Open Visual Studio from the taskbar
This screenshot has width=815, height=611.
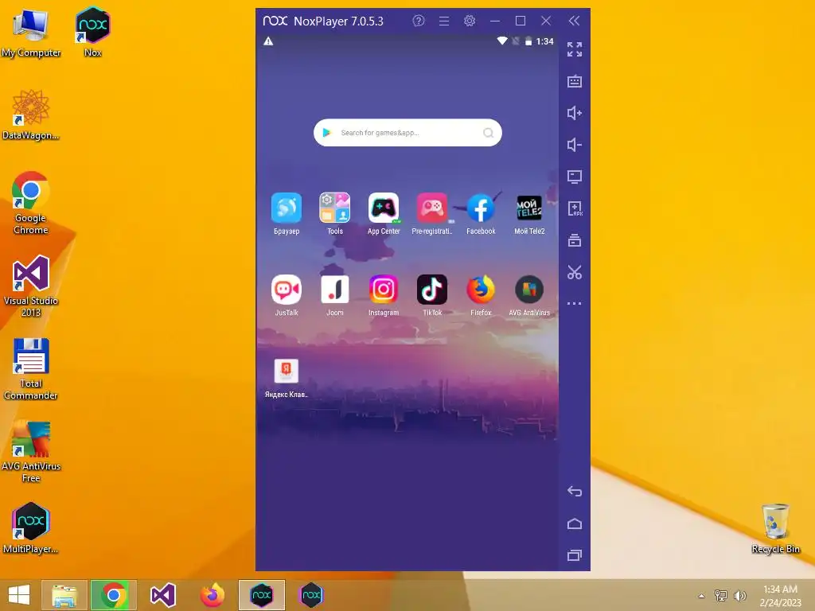162,595
